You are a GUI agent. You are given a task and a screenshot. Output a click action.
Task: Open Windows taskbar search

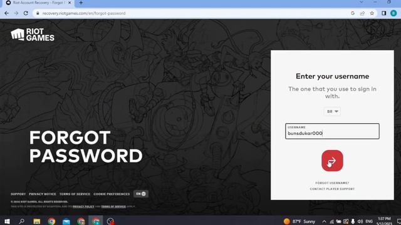point(22,221)
